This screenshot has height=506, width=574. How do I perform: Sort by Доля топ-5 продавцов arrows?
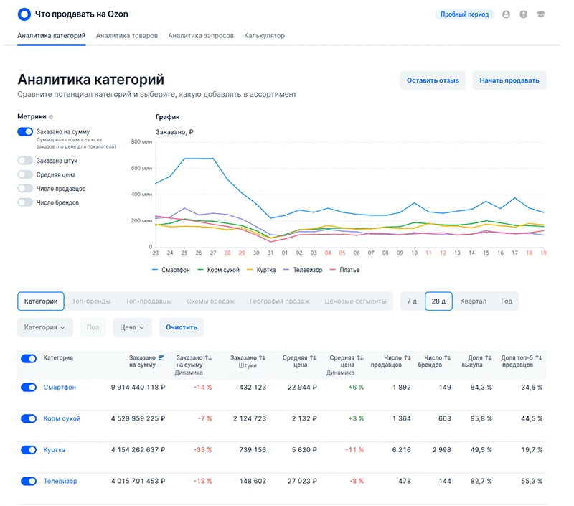point(539,357)
